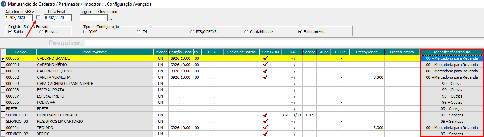Click the CNAE column header
Screen dimensions: 484x137
point(292,52)
